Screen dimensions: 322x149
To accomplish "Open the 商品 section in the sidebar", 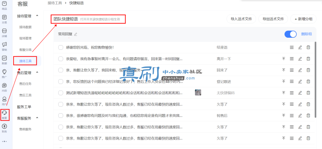I will pos(4,5).
